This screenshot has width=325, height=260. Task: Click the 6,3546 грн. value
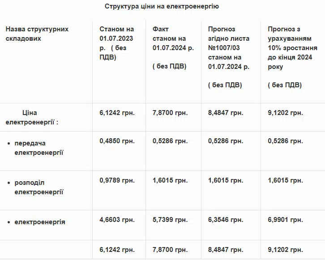coord(226,220)
